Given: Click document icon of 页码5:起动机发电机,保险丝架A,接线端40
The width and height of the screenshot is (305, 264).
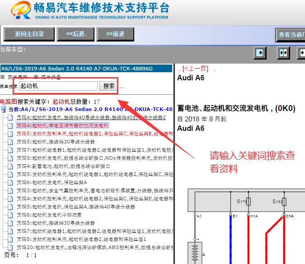Looking at the screenshot, I should coord(10,207).
